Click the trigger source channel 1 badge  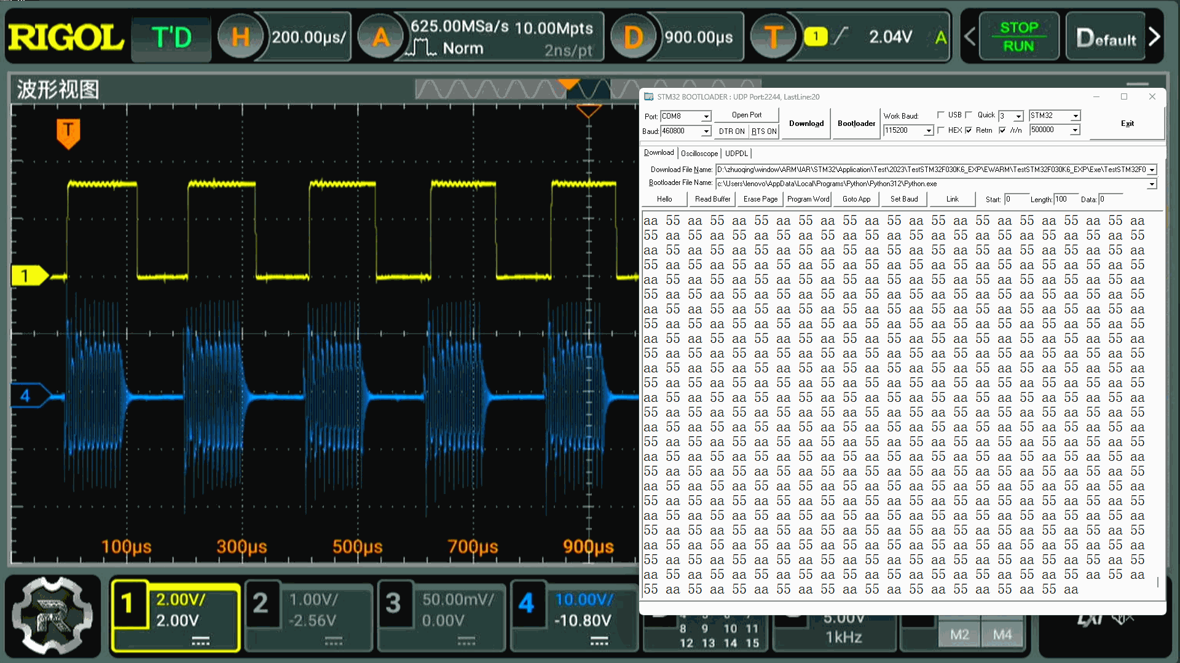[x=816, y=37]
